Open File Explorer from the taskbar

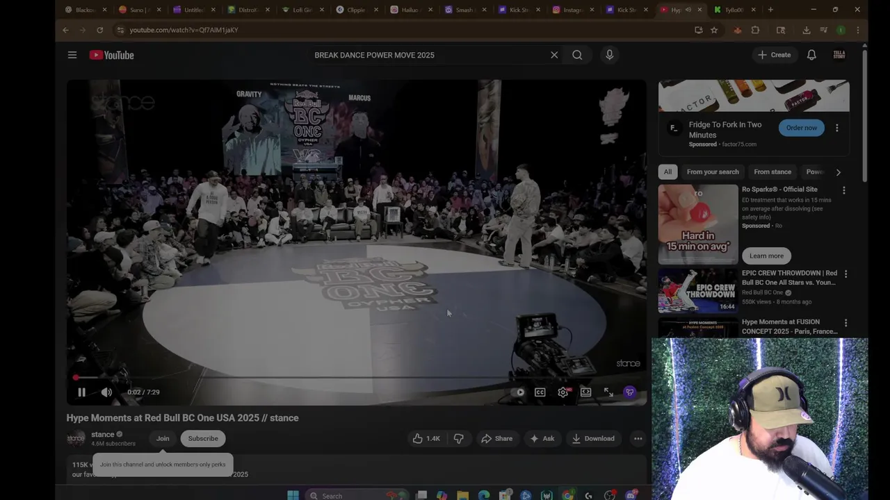[462, 495]
